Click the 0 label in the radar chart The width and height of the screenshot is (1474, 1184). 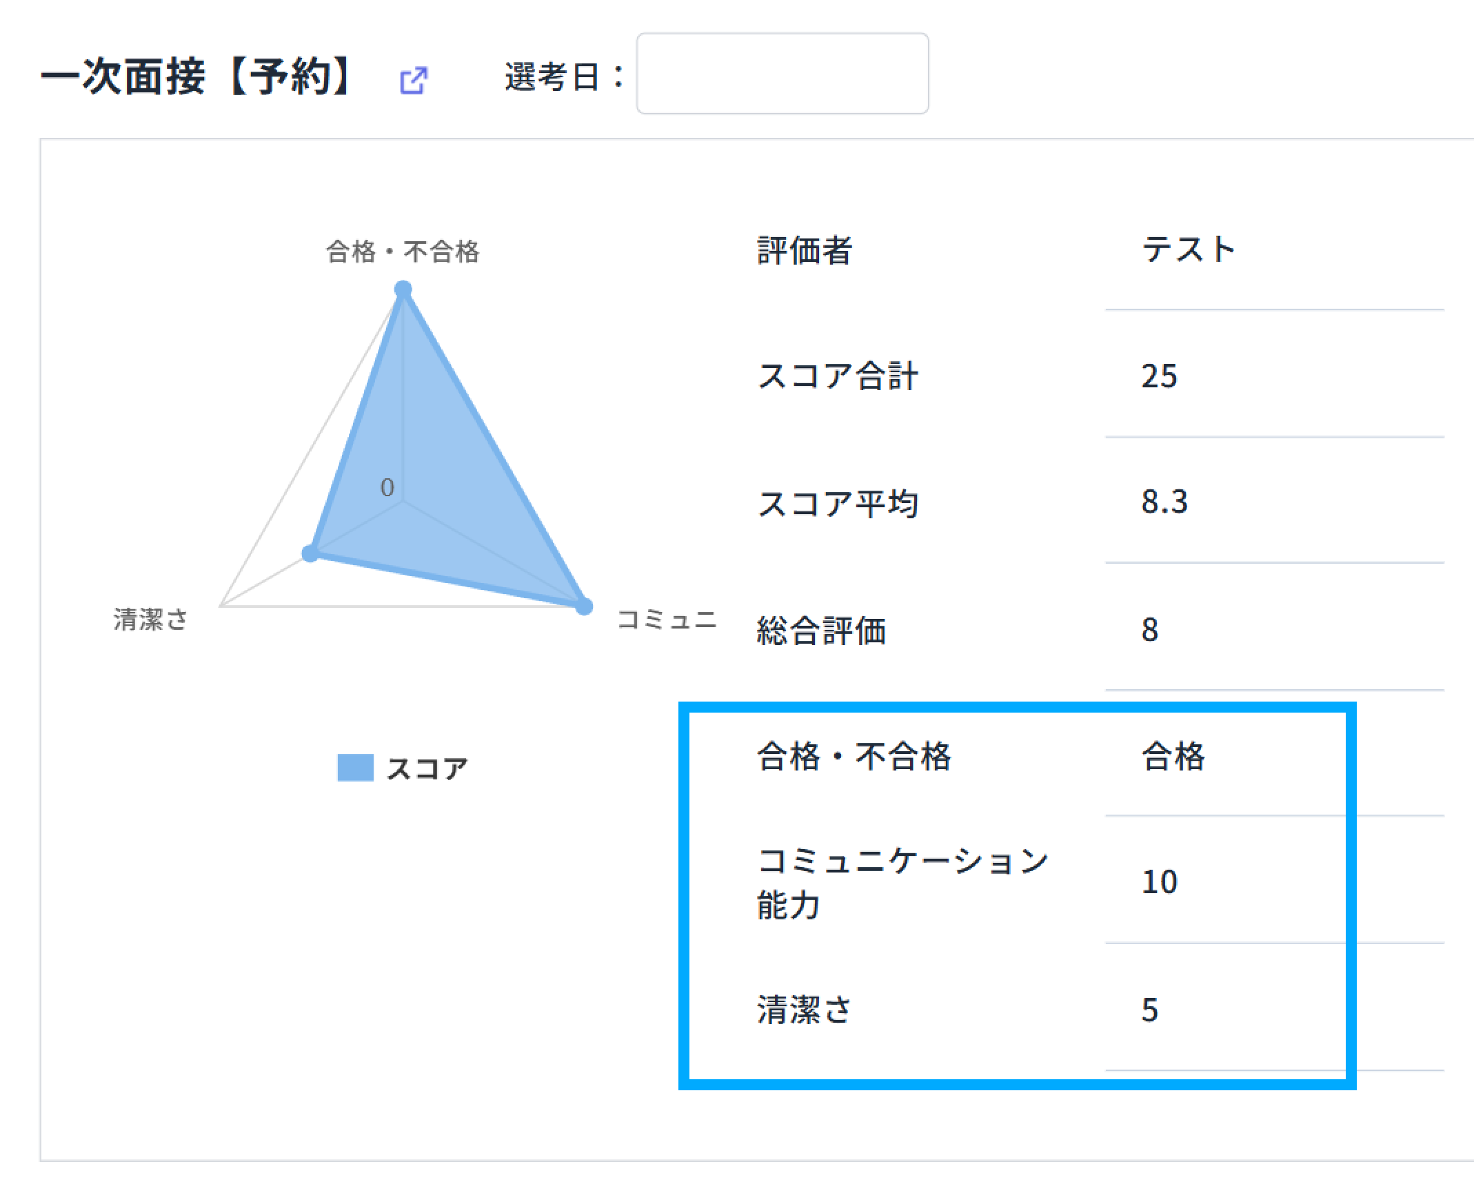coord(387,487)
